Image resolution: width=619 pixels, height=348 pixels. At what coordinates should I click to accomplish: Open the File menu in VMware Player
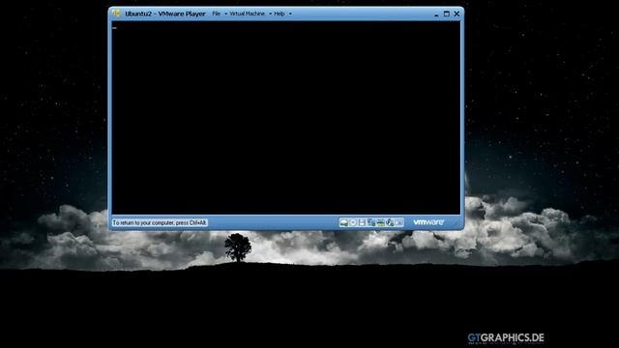[217, 14]
